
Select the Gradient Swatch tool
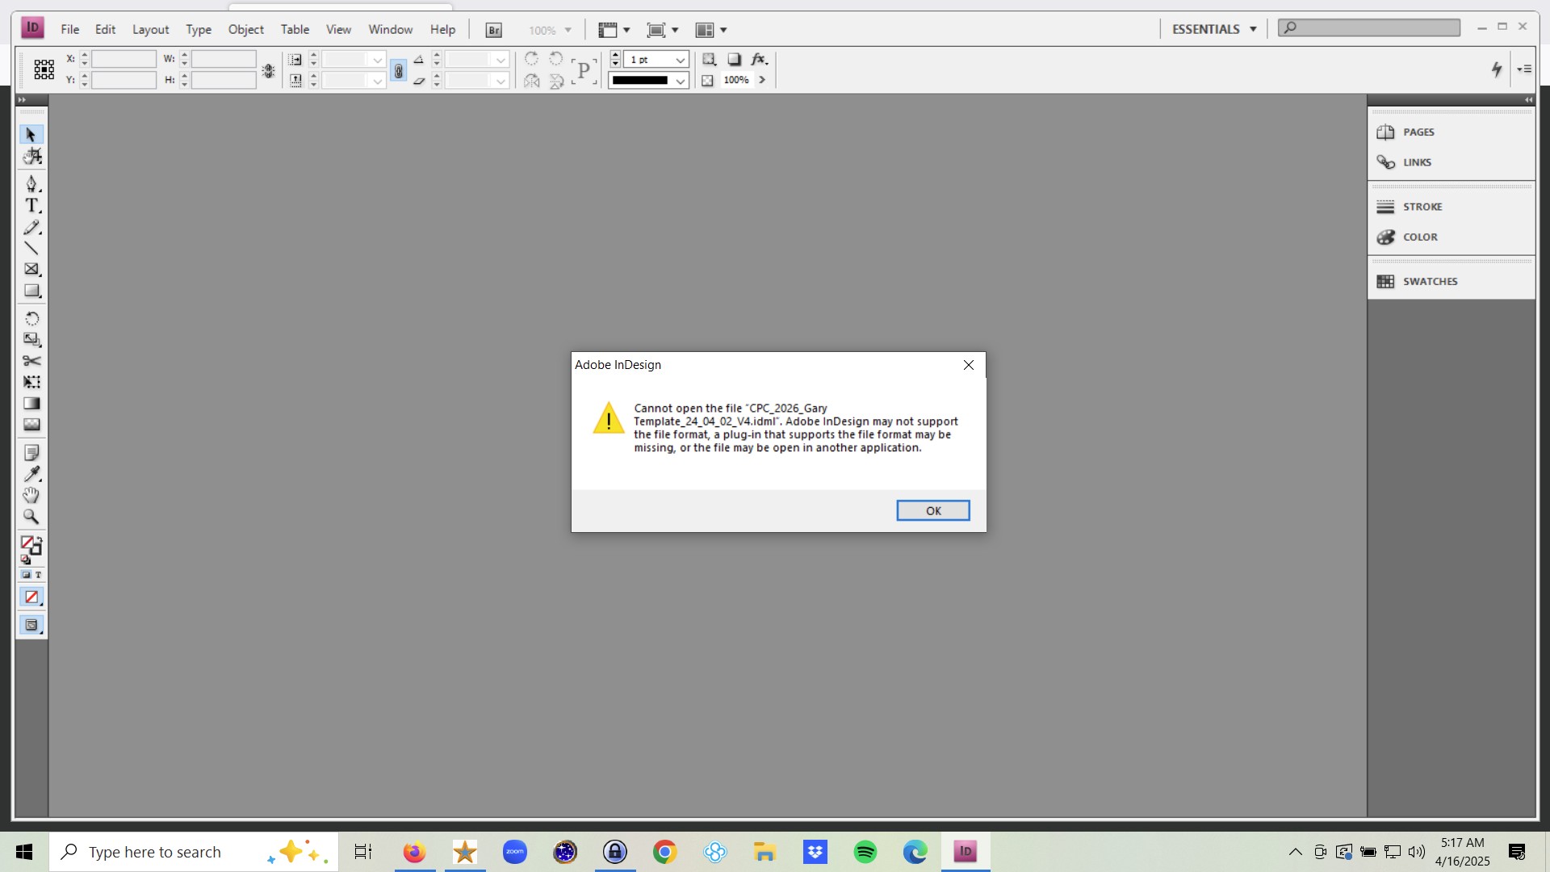coord(31,403)
